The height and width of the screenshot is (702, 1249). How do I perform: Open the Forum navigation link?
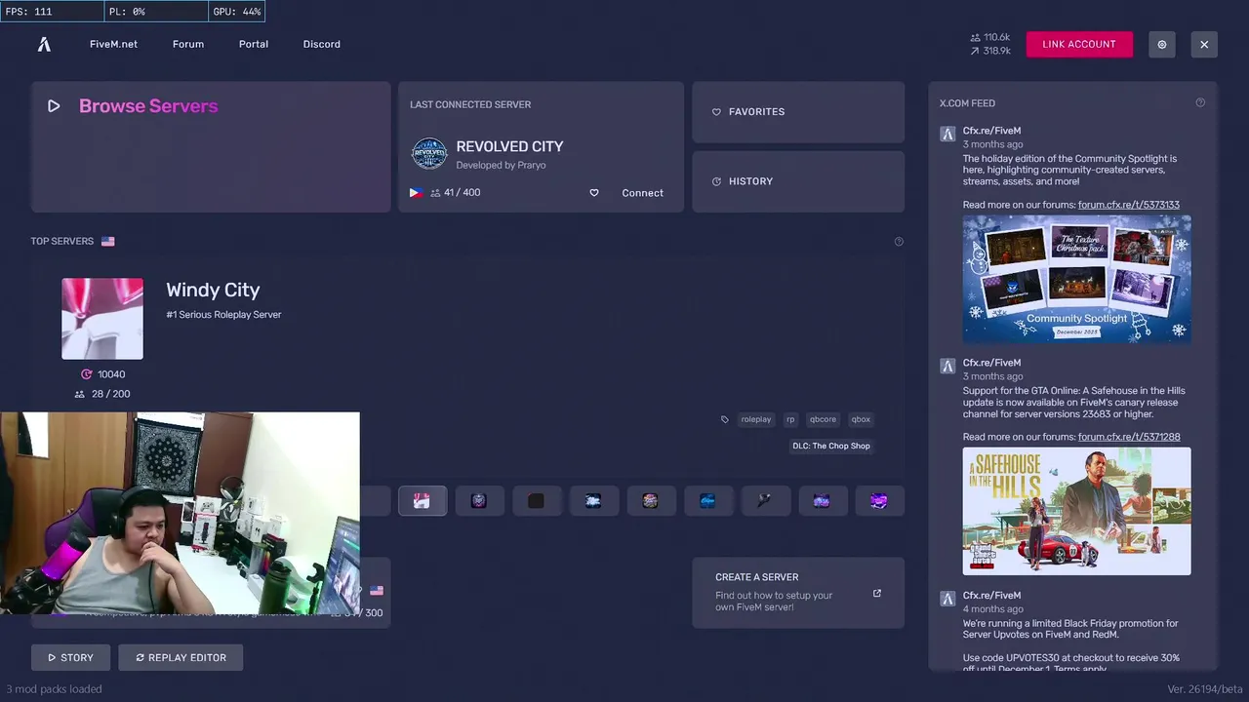(188, 44)
